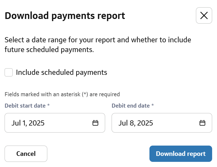
Task: Enable the Include scheduled payments checkbox
Action: pyautogui.click(x=9, y=72)
